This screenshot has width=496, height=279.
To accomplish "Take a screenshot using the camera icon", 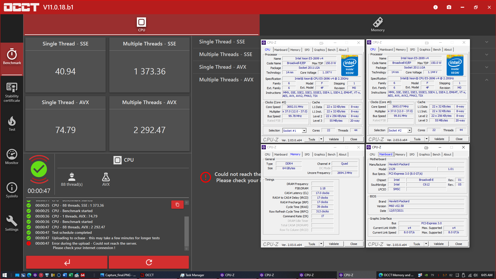I will point(449,7).
